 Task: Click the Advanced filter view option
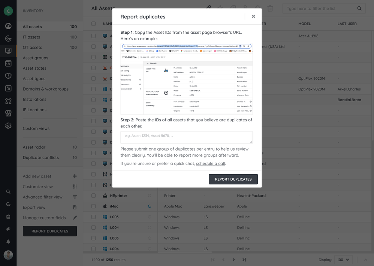(x=43, y=197)
